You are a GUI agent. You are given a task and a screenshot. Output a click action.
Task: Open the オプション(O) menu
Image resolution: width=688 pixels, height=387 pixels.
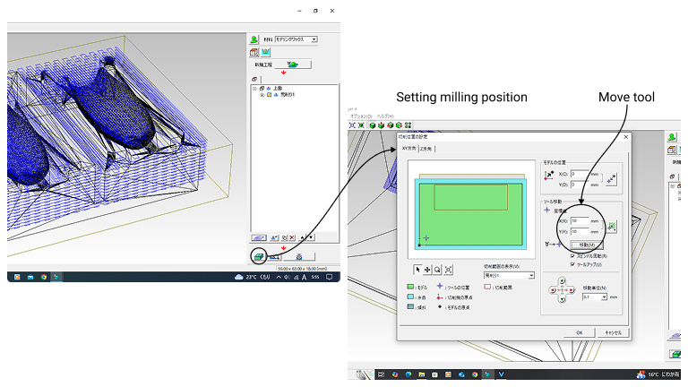(x=361, y=116)
